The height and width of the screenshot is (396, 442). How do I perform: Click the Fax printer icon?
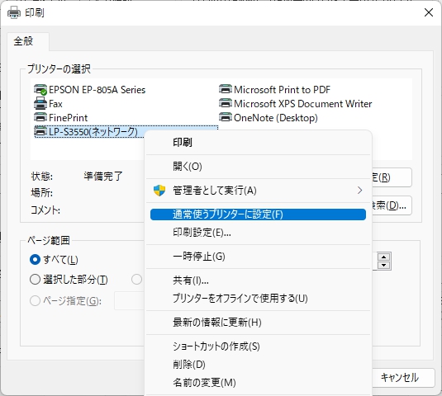[x=40, y=104]
